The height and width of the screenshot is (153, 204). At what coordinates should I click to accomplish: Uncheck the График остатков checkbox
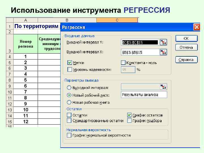point(129,115)
